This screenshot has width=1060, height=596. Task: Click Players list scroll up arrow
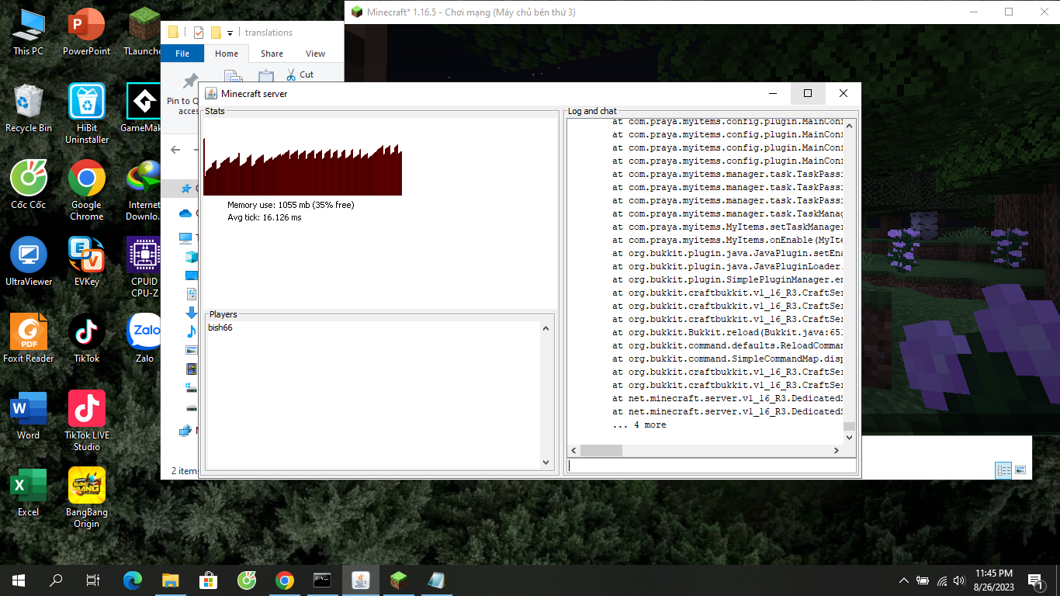pos(546,328)
